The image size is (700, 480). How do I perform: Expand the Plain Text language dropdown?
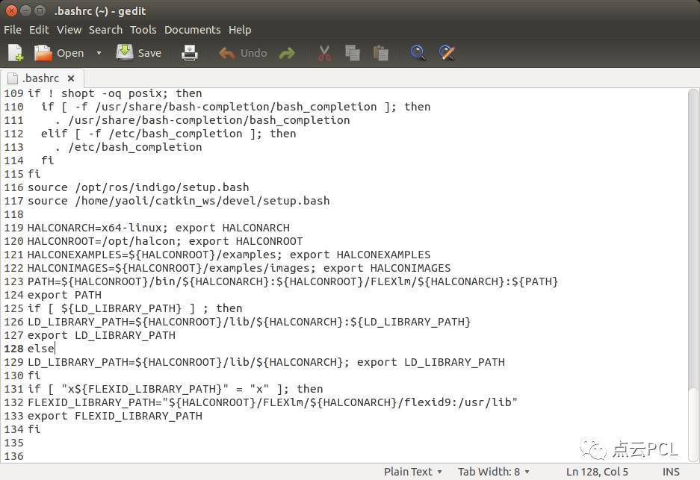click(412, 471)
